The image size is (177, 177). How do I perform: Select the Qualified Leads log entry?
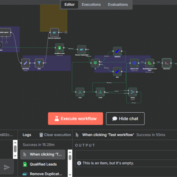coord(43,164)
